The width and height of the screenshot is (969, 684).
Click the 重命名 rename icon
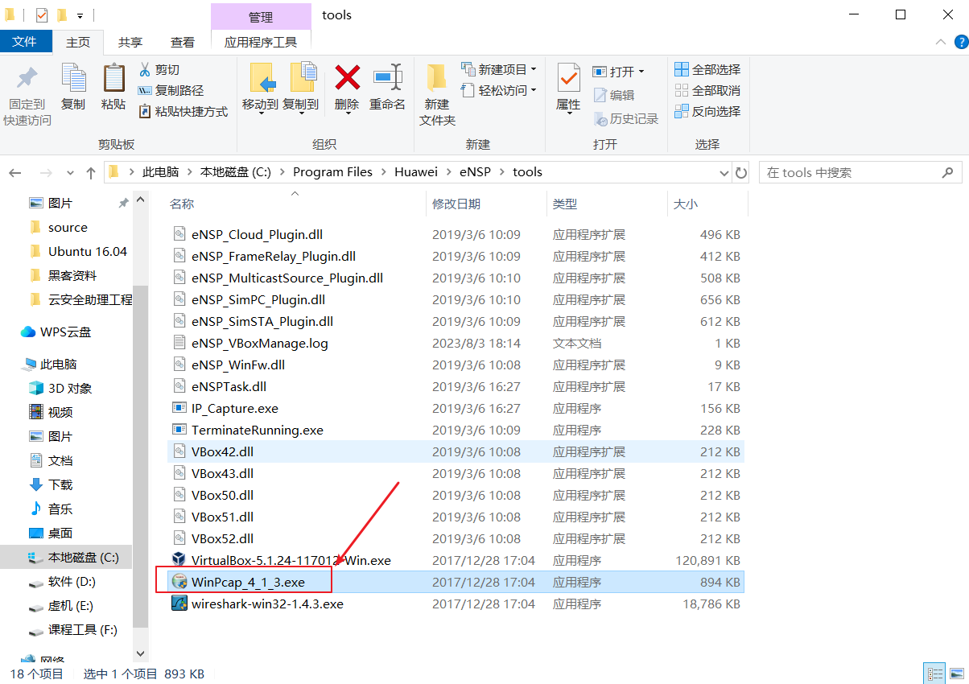click(388, 77)
